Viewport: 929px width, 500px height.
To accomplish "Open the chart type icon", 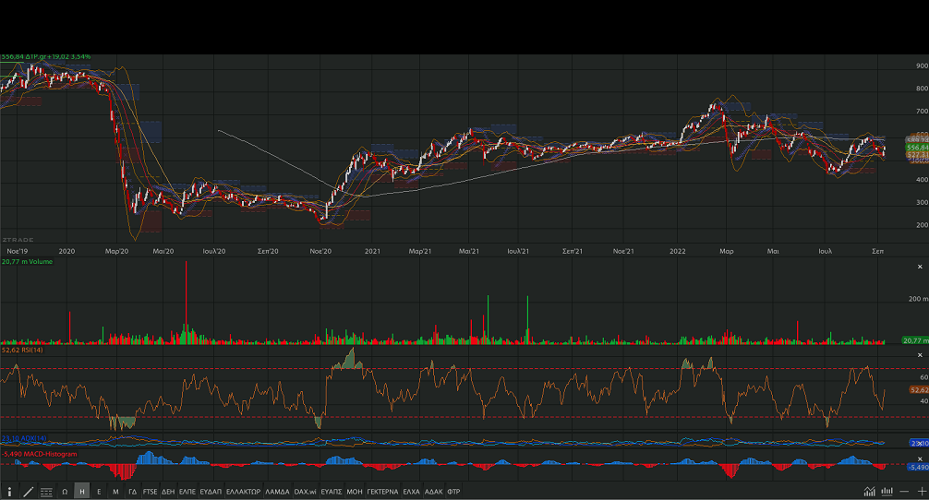I will tap(869, 492).
